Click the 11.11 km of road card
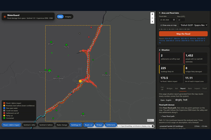 click(196, 79)
